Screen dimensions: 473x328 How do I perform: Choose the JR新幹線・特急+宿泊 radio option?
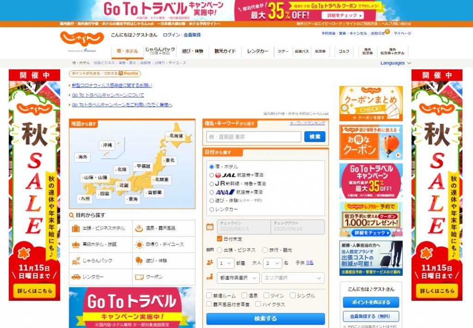212,183
